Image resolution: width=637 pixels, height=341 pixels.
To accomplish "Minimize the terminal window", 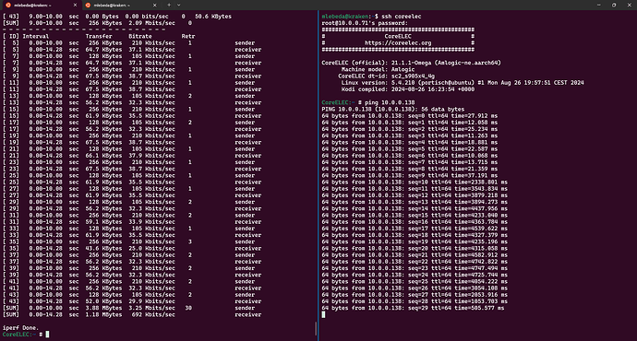I will coord(598,5).
